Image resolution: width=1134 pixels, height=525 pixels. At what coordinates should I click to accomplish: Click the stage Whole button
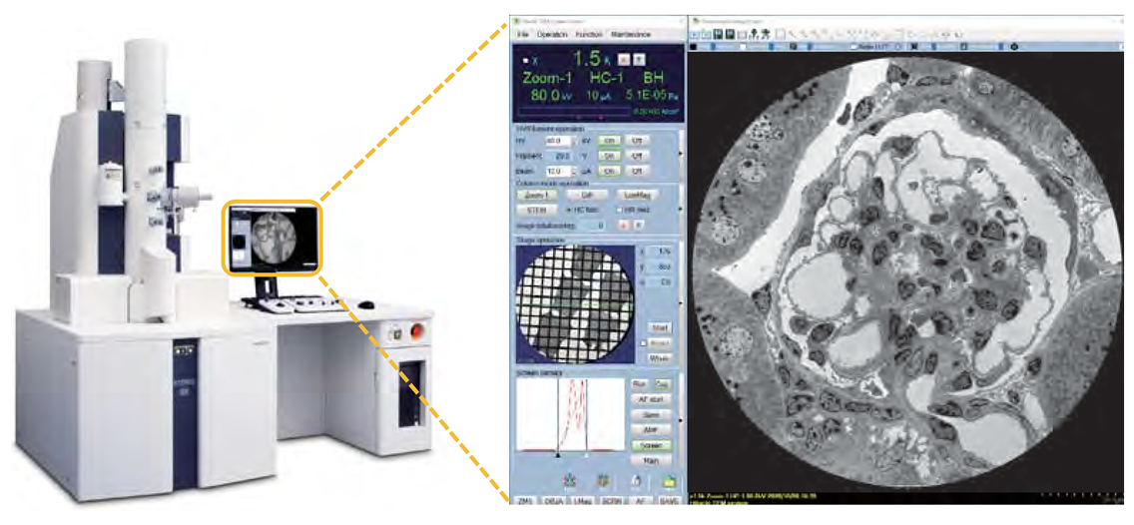point(660,358)
